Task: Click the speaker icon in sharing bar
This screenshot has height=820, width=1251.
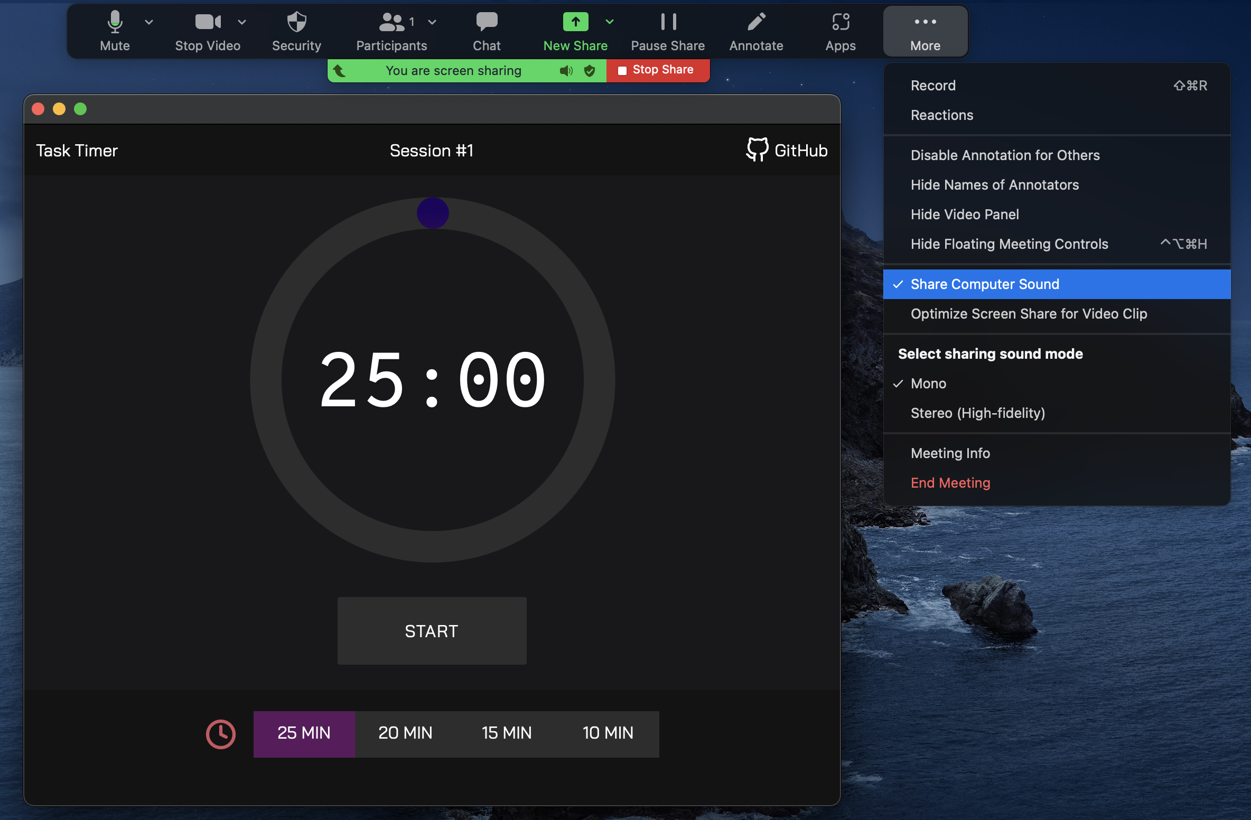Action: [566, 70]
